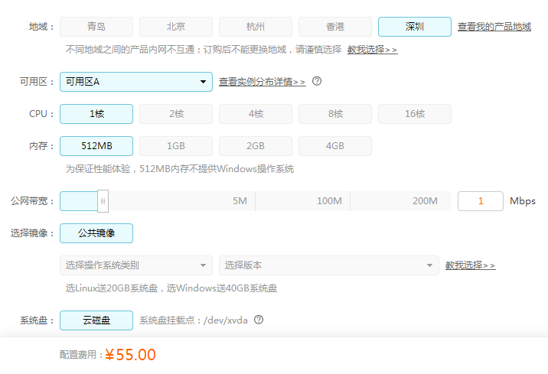Viewport: 548px width, 374px height.
Task: Click help icon beside /dev/xvda mount point
Action: [259, 320]
